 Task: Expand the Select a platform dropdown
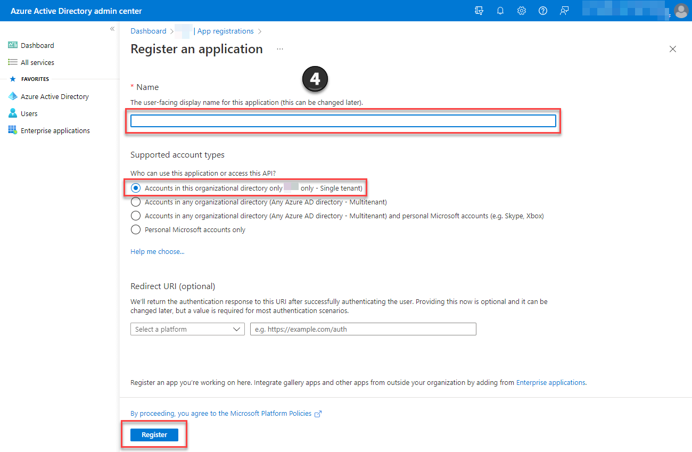point(187,329)
